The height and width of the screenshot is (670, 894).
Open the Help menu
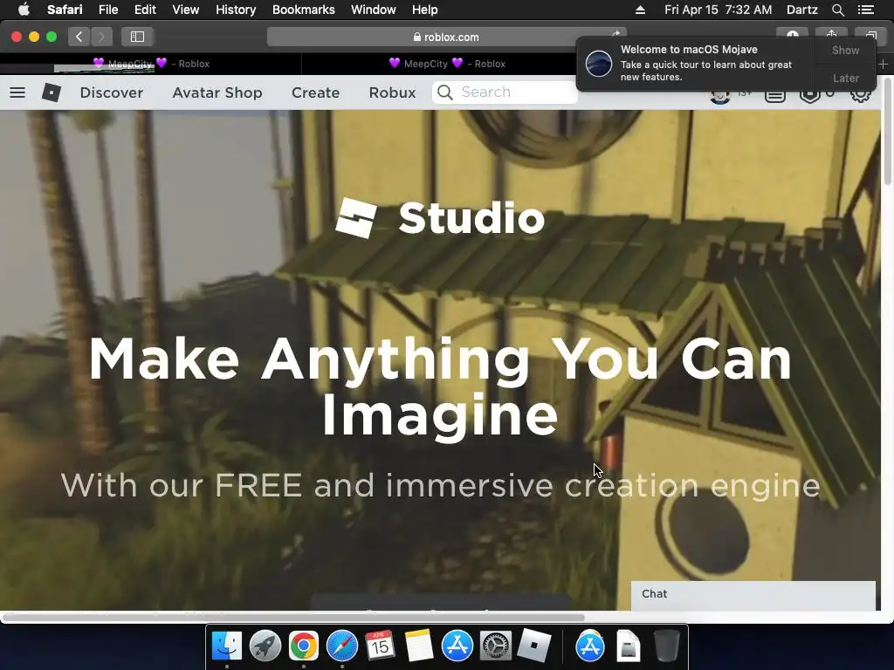coord(425,10)
